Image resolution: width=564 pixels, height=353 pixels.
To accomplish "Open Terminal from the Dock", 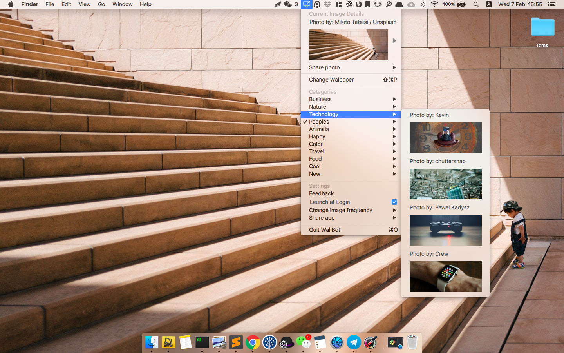I will coord(202,342).
